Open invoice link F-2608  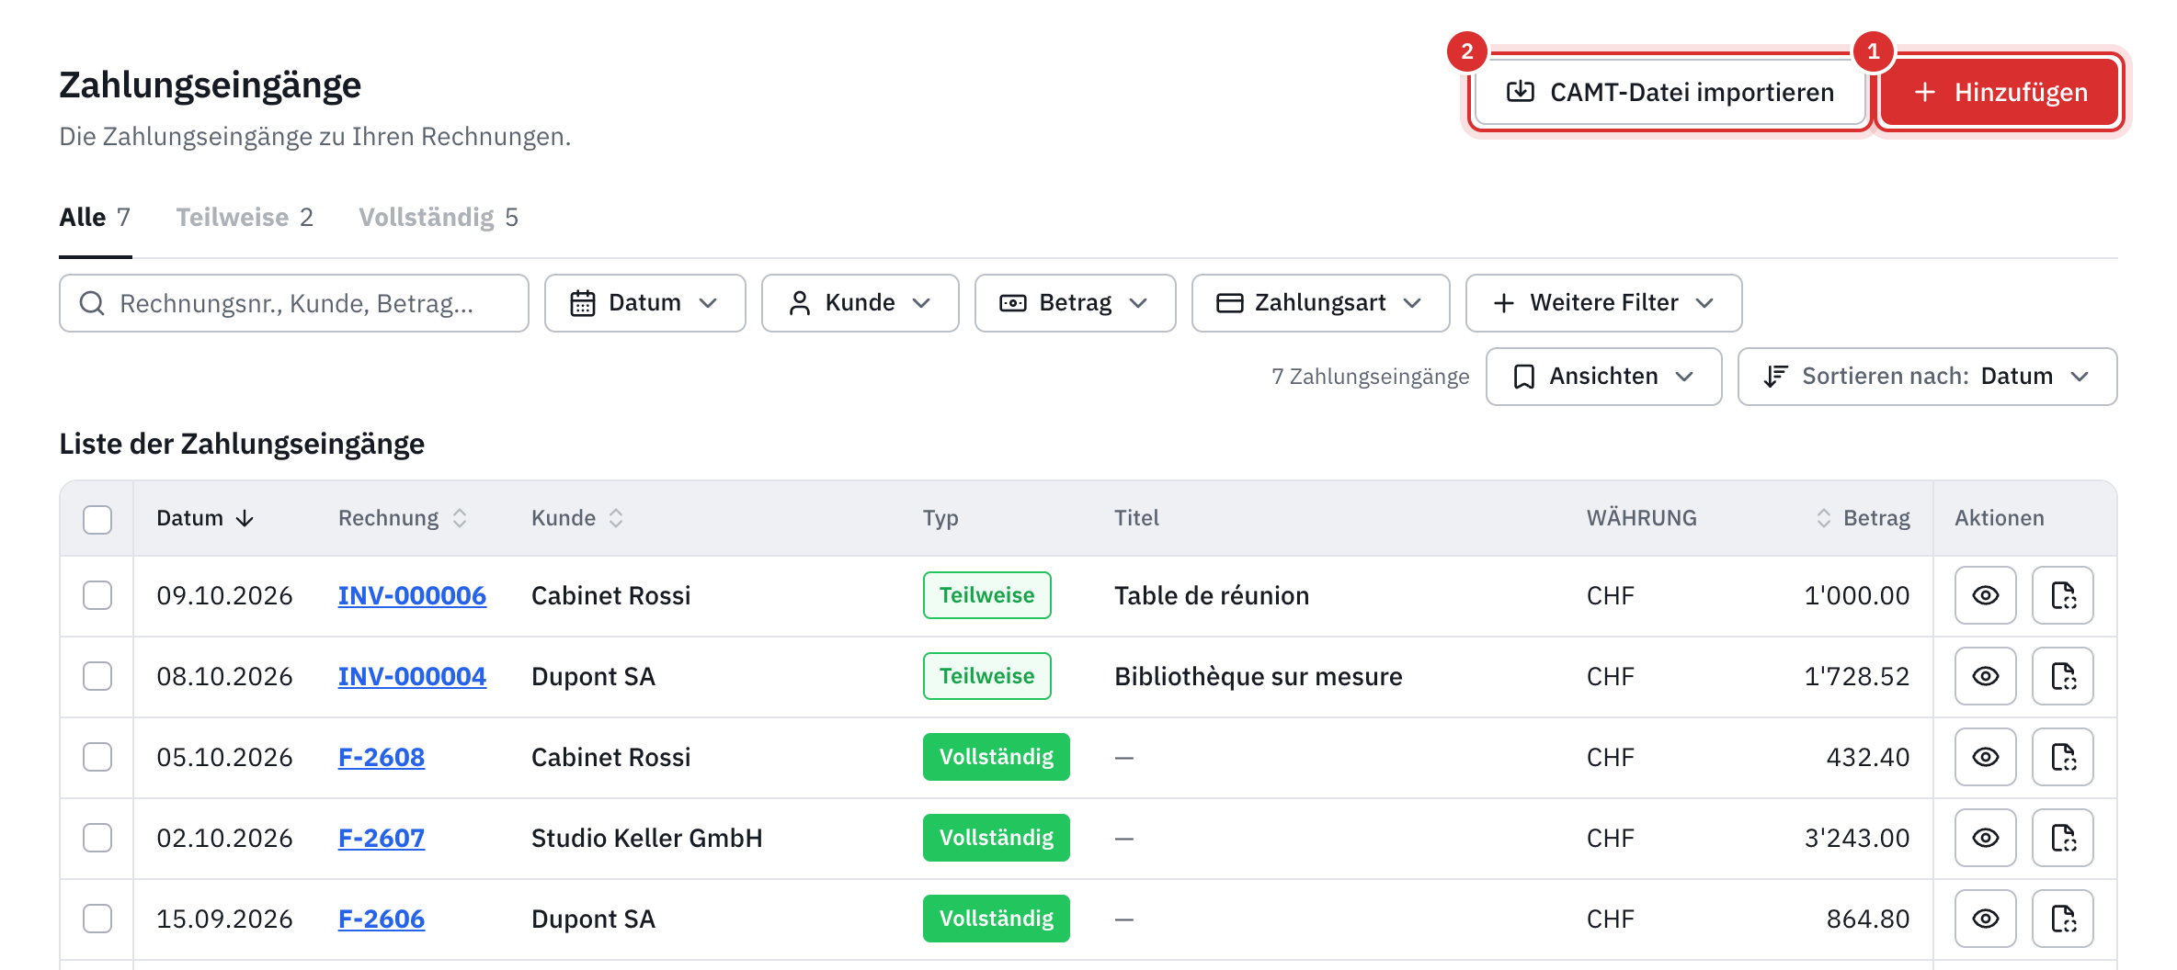(x=382, y=757)
